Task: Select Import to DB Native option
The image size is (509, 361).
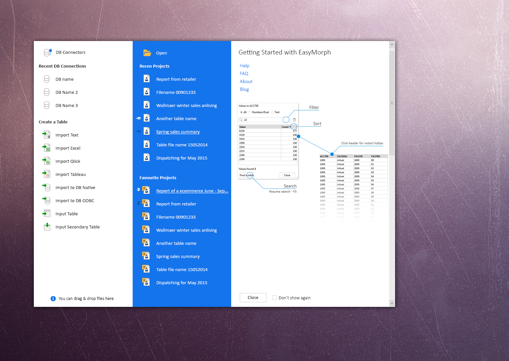Action: (x=75, y=187)
